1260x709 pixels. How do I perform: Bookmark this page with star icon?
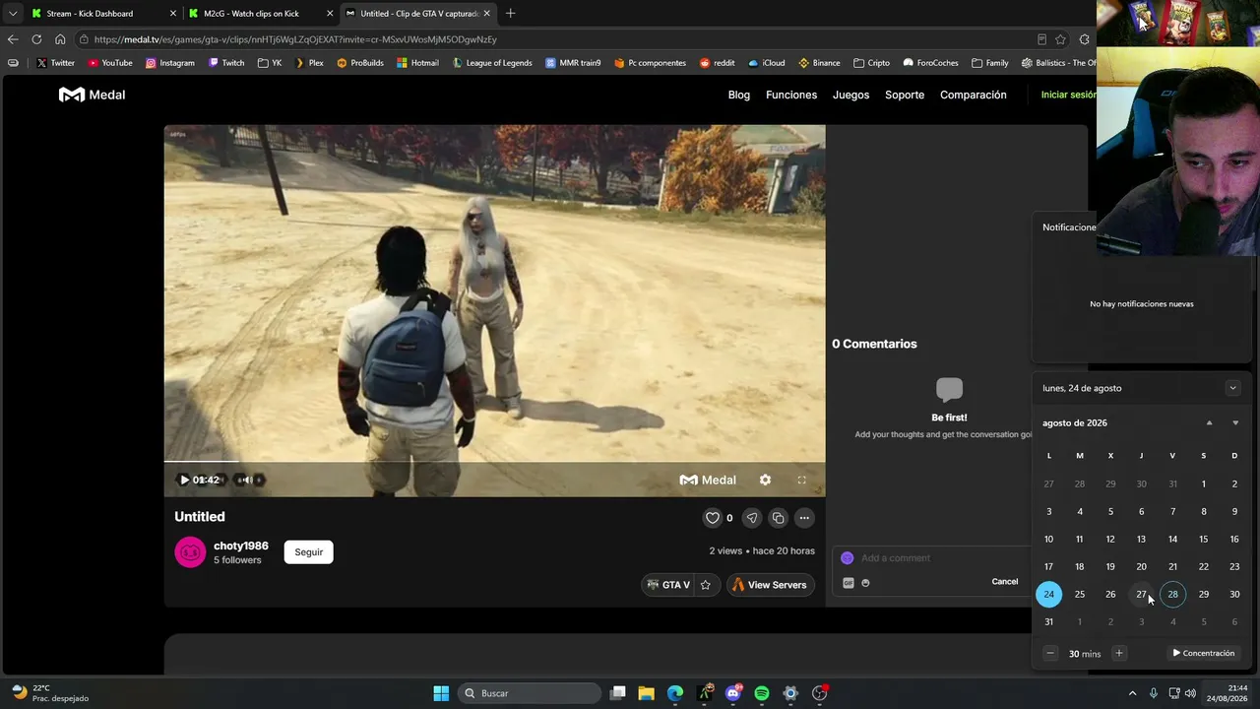1060,39
